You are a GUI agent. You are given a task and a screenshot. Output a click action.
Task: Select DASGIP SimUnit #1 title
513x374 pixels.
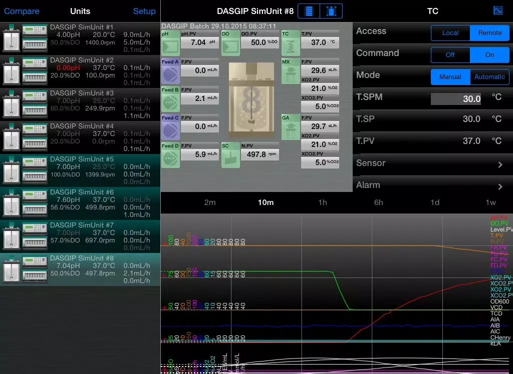click(82, 27)
